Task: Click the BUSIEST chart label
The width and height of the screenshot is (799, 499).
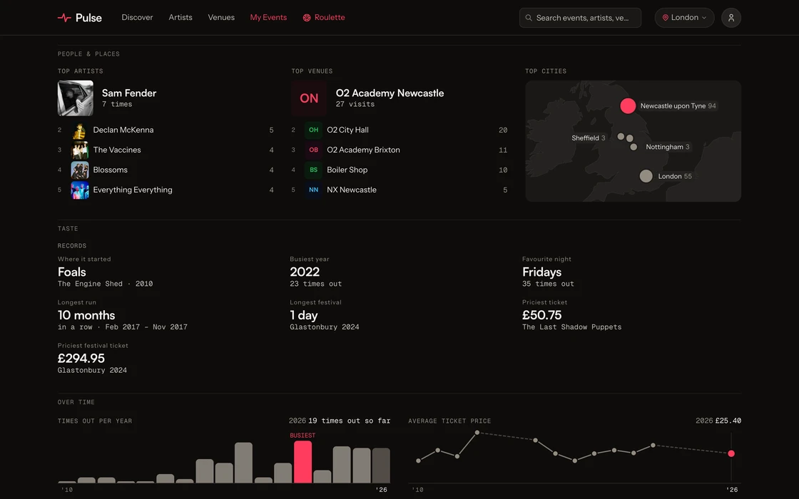Action: 302,436
